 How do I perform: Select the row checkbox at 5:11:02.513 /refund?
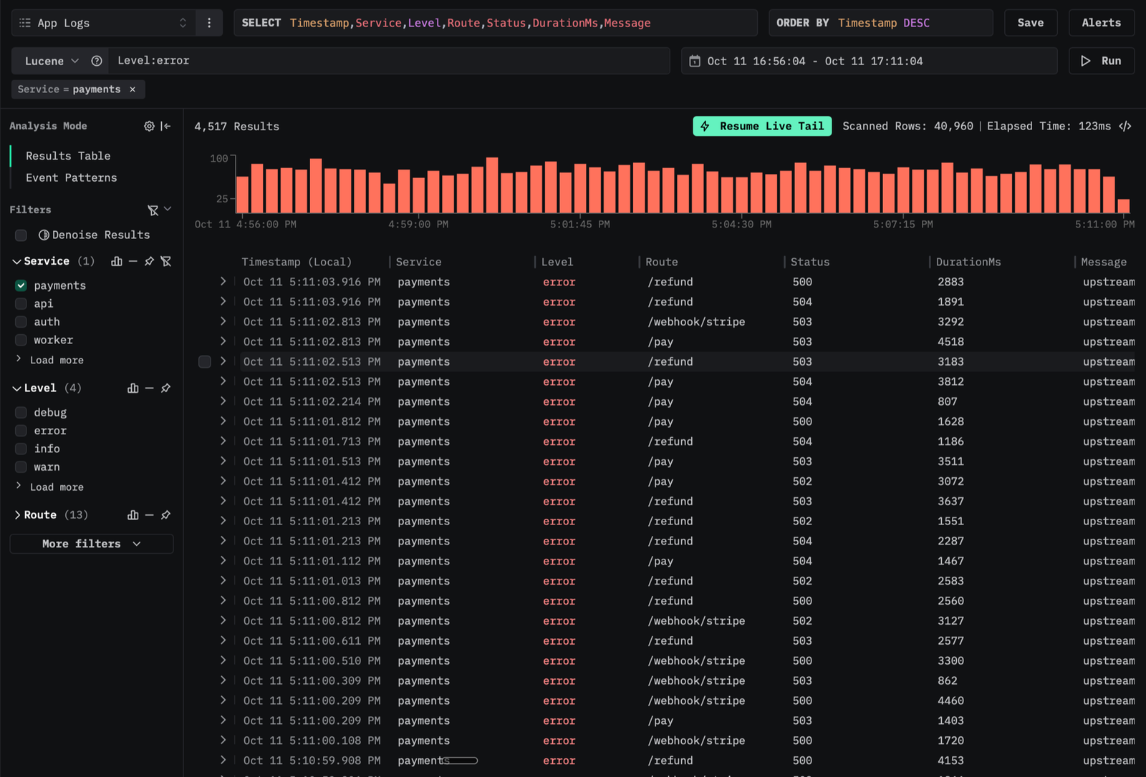(x=205, y=362)
